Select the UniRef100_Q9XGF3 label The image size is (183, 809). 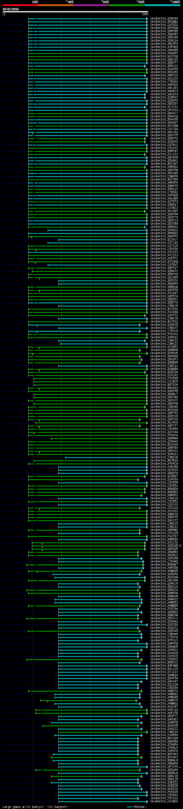point(164,359)
